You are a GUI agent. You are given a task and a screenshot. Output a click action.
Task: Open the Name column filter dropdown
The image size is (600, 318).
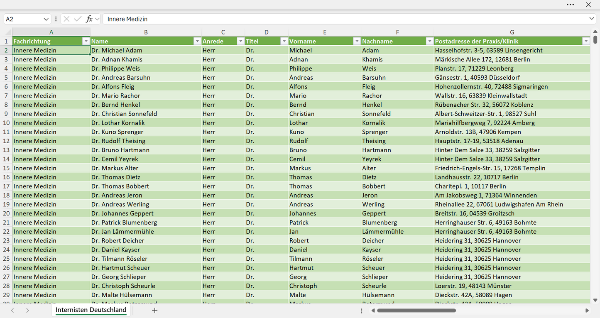tap(197, 41)
